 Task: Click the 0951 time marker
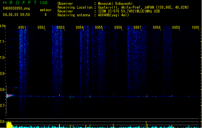pos(22,28)
